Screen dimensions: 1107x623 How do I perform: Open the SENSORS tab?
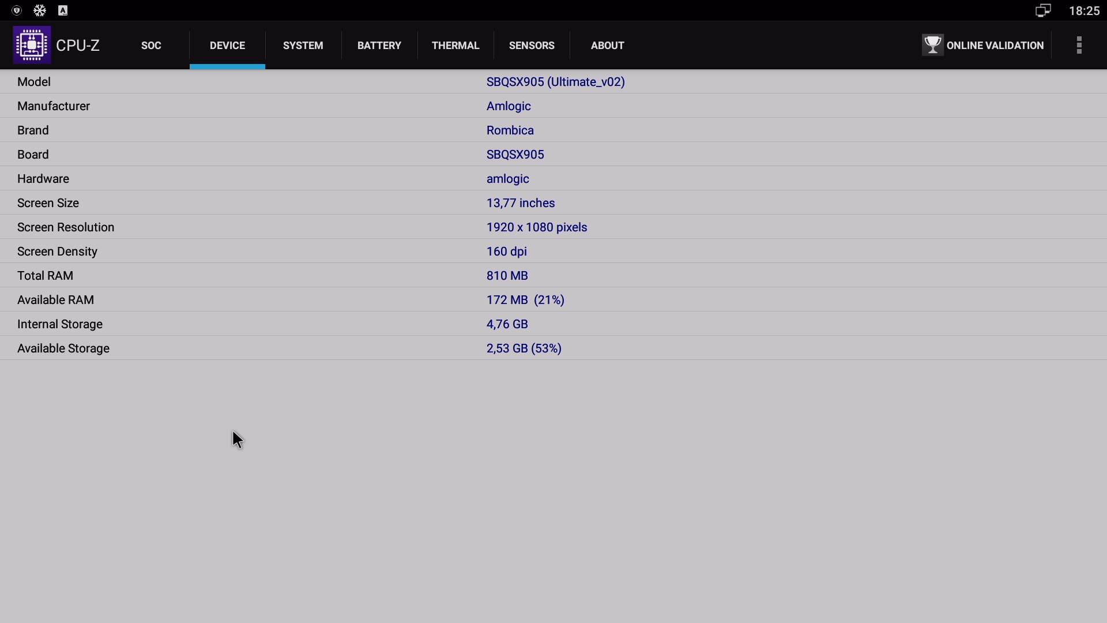tap(531, 46)
